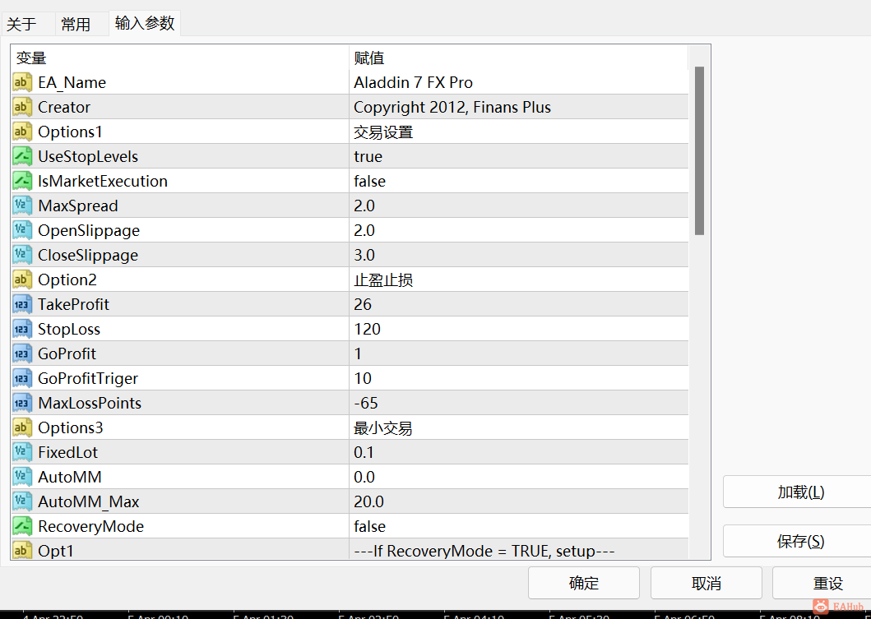Image resolution: width=871 pixels, height=619 pixels.
Task: Click the integer icon beside GoProfitTriger
Action: (x=22, y=379)
